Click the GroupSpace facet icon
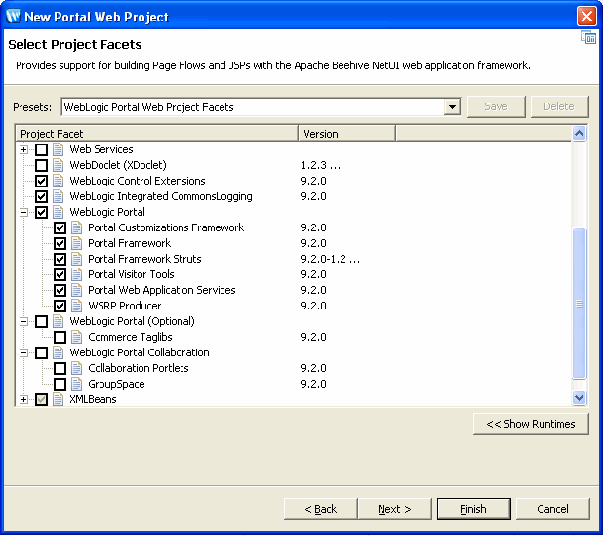603x536 pixels. coord(76,384)
